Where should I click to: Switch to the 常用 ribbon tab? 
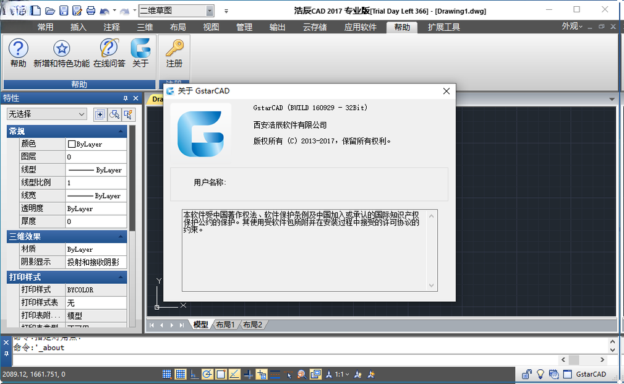[45, 27]
